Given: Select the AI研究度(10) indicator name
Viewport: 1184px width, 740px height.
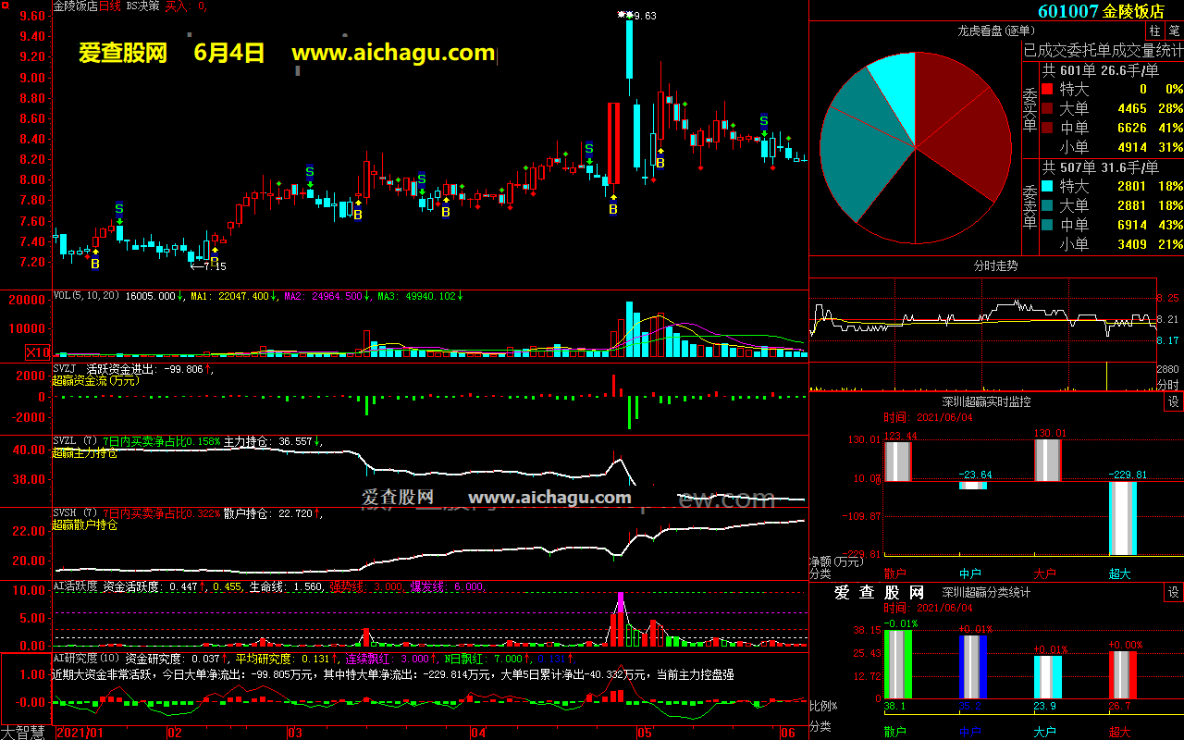Looking at the screenshot, I should tap(87, 659).
